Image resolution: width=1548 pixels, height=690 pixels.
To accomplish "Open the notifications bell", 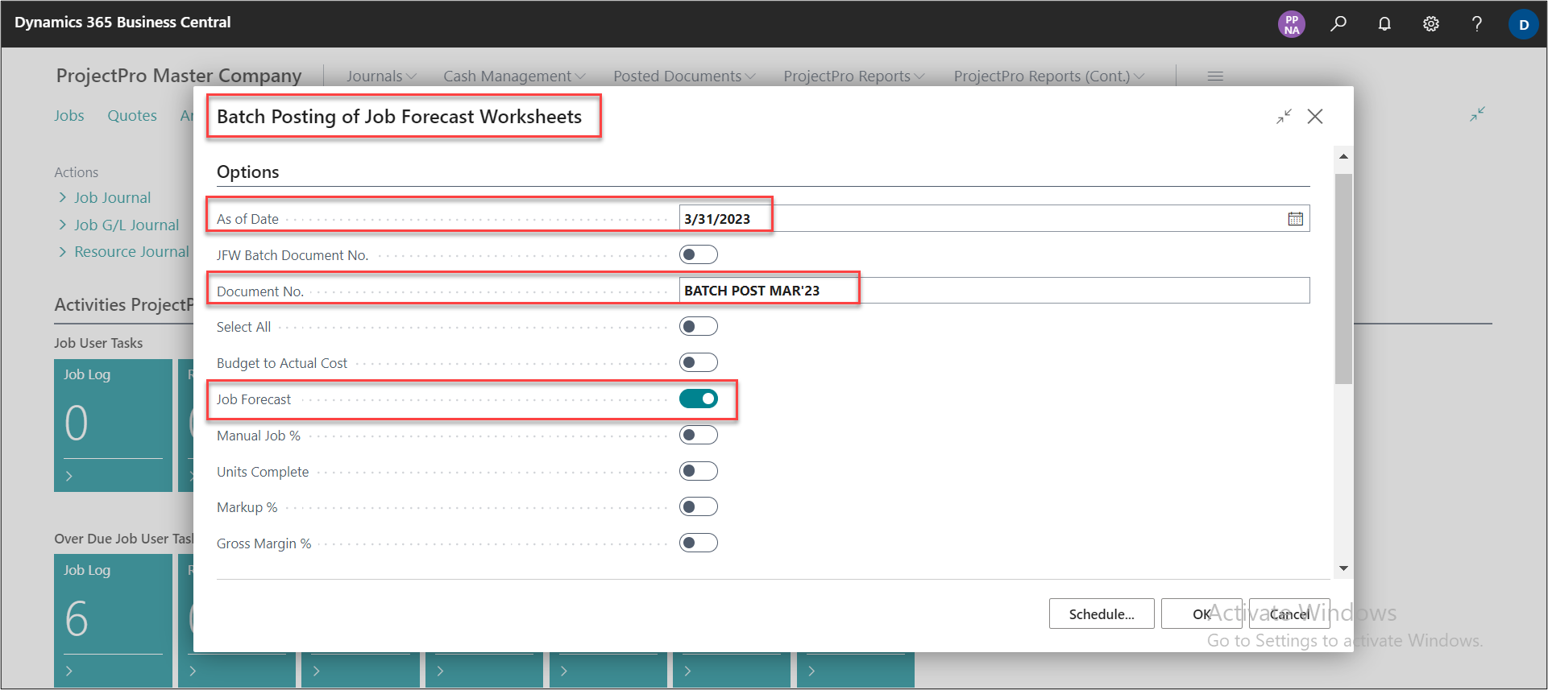I will tap(1384, 23).
